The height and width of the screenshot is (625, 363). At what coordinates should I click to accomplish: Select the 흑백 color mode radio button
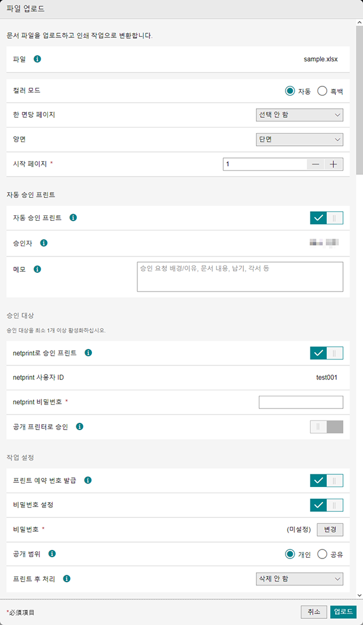click(322, 91)
